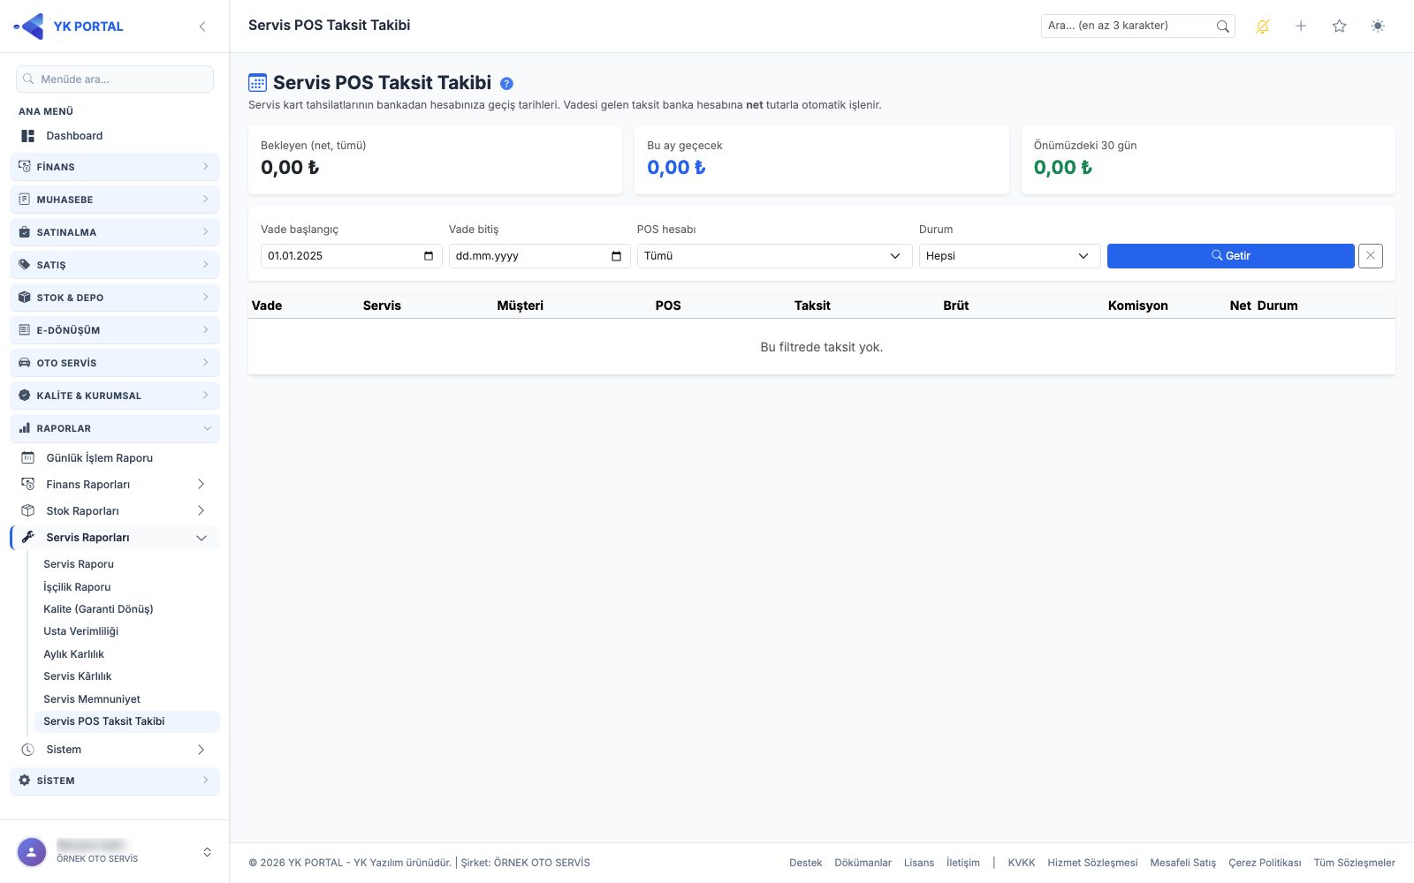Click the search magnifier icon in the top bar
1414x883 pixels.
tap(1222, 26)
